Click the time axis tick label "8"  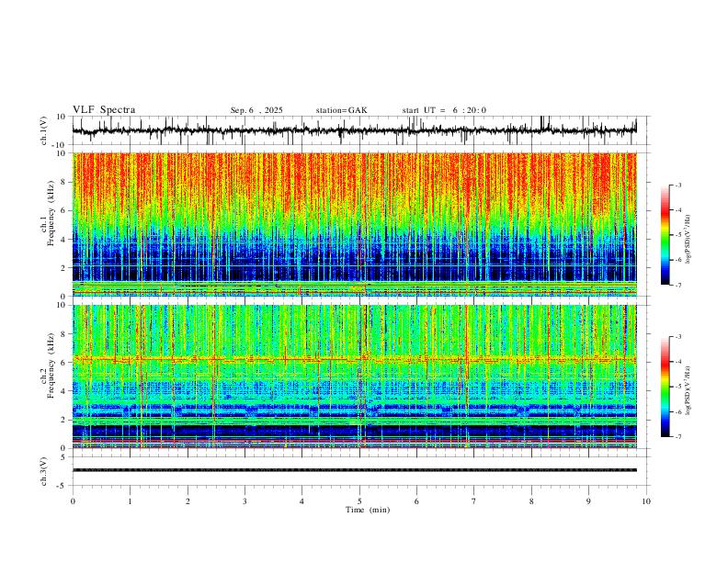point(531,501)
